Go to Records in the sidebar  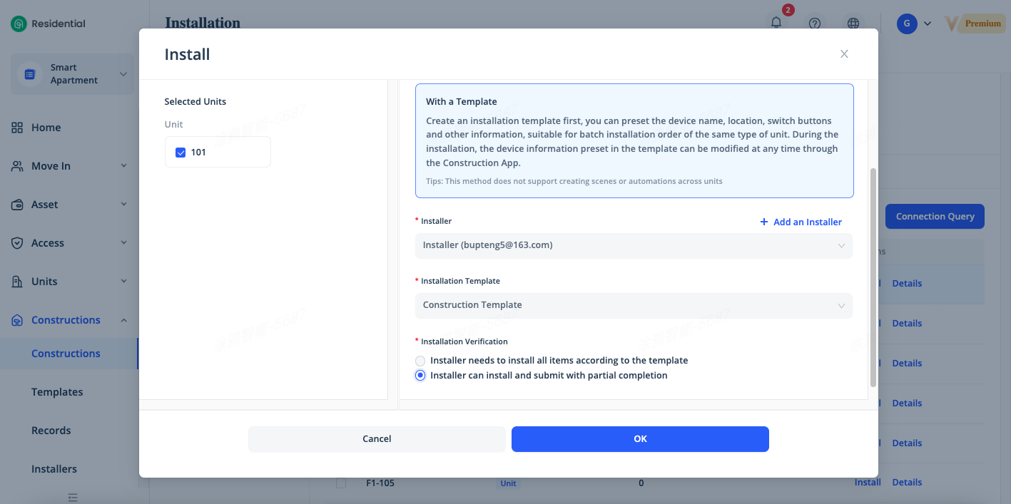pyautogui.click(x=51, y=431)
